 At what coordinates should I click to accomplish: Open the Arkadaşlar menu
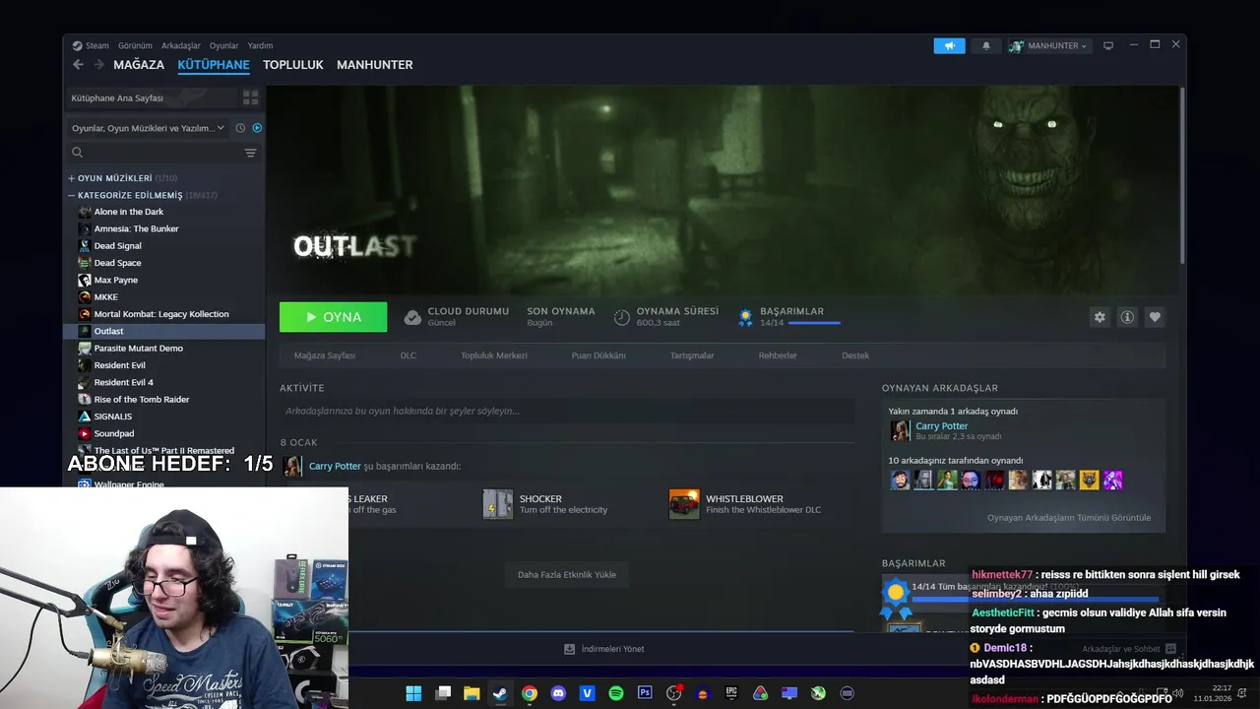tap(181, 45)
